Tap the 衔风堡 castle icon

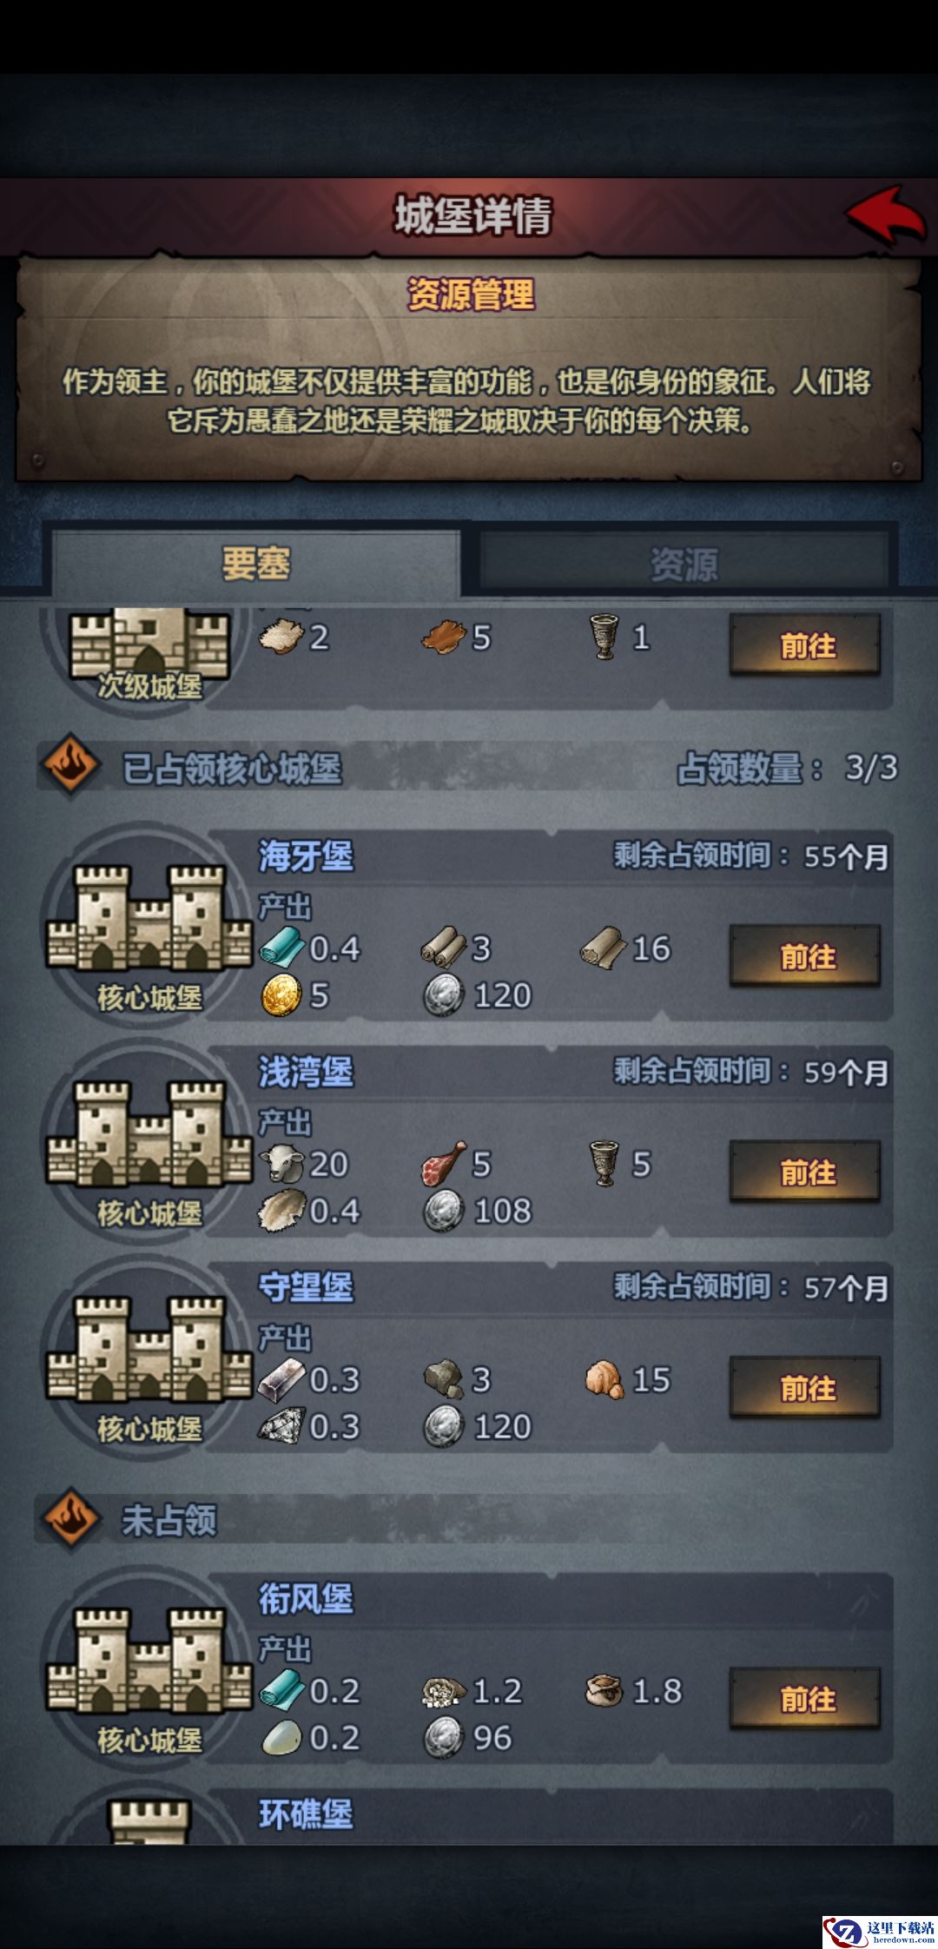[x=149, y=1660]
